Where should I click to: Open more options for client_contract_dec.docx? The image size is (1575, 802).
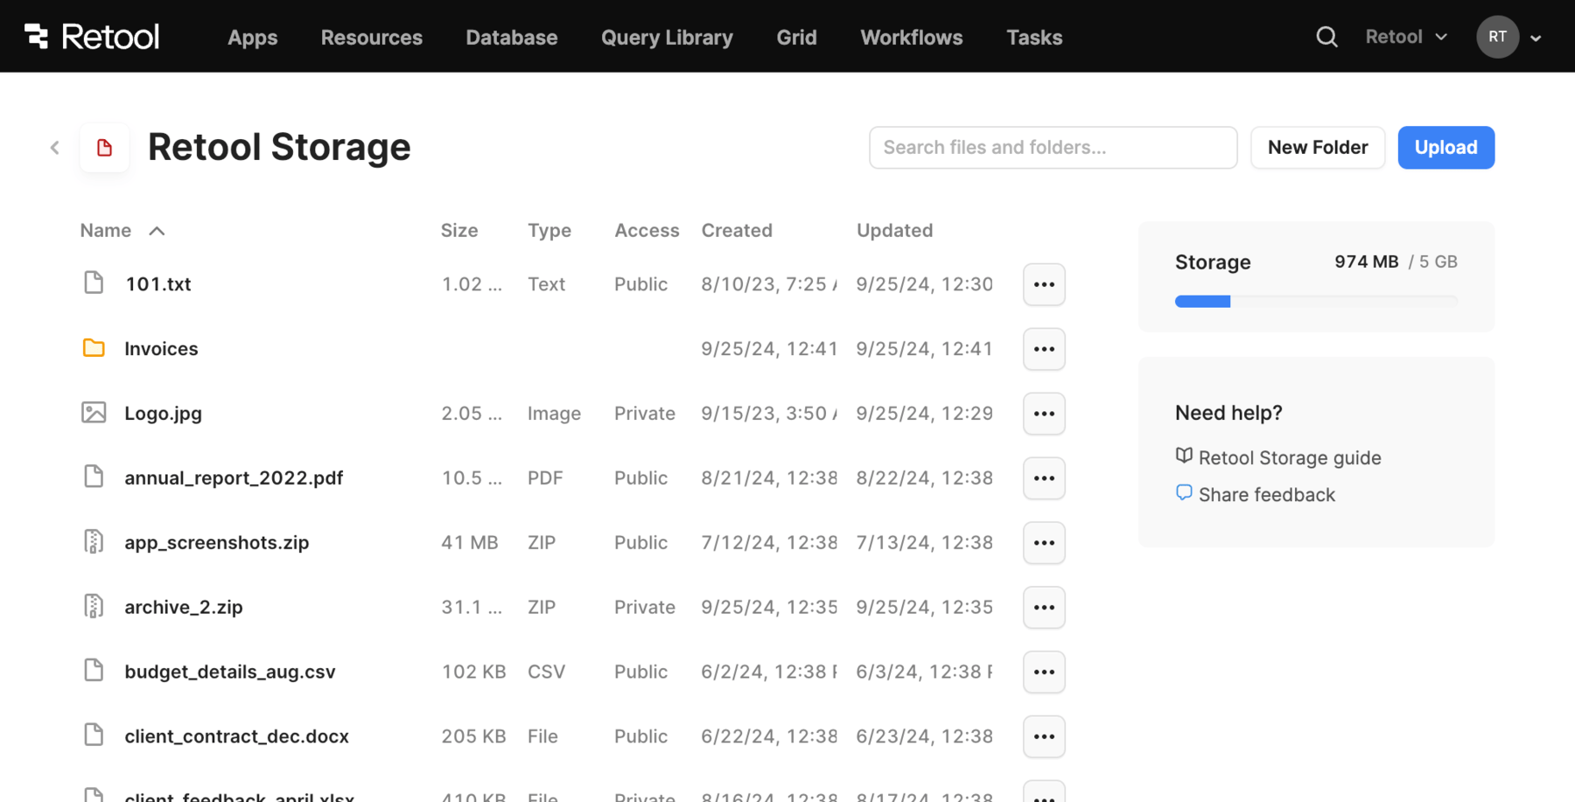pyautogui.click(x=1044, y=736)
